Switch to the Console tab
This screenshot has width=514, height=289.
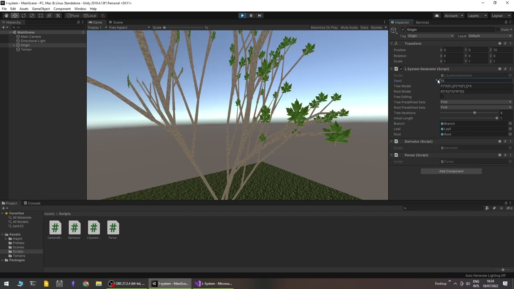(x=32, y=204)
